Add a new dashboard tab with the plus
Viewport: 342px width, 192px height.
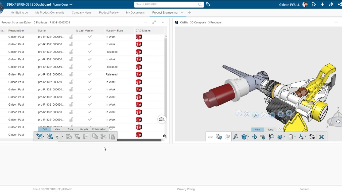189,13
